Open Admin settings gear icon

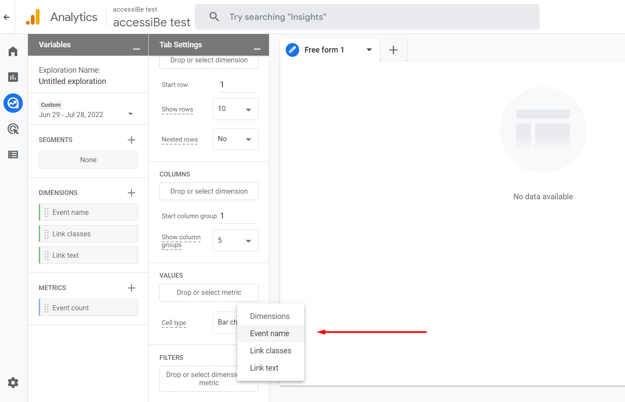click(x=13, y=383)
